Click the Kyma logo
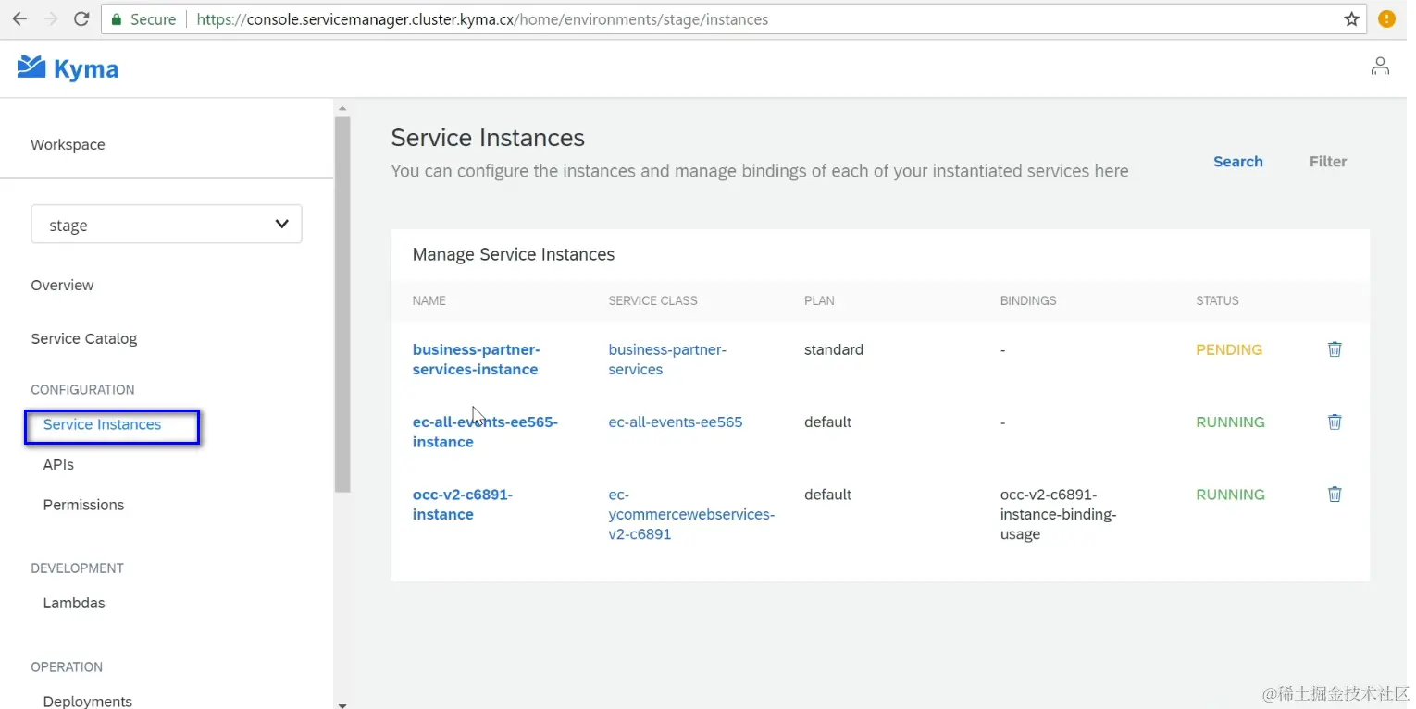1416x709 pixels. pyautogui.click(x=68, y=68)
